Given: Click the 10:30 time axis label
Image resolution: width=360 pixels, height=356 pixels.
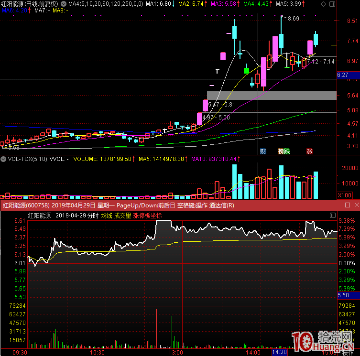Looking at the screenshot, I should pyautogui.click(x=97, y=353).
